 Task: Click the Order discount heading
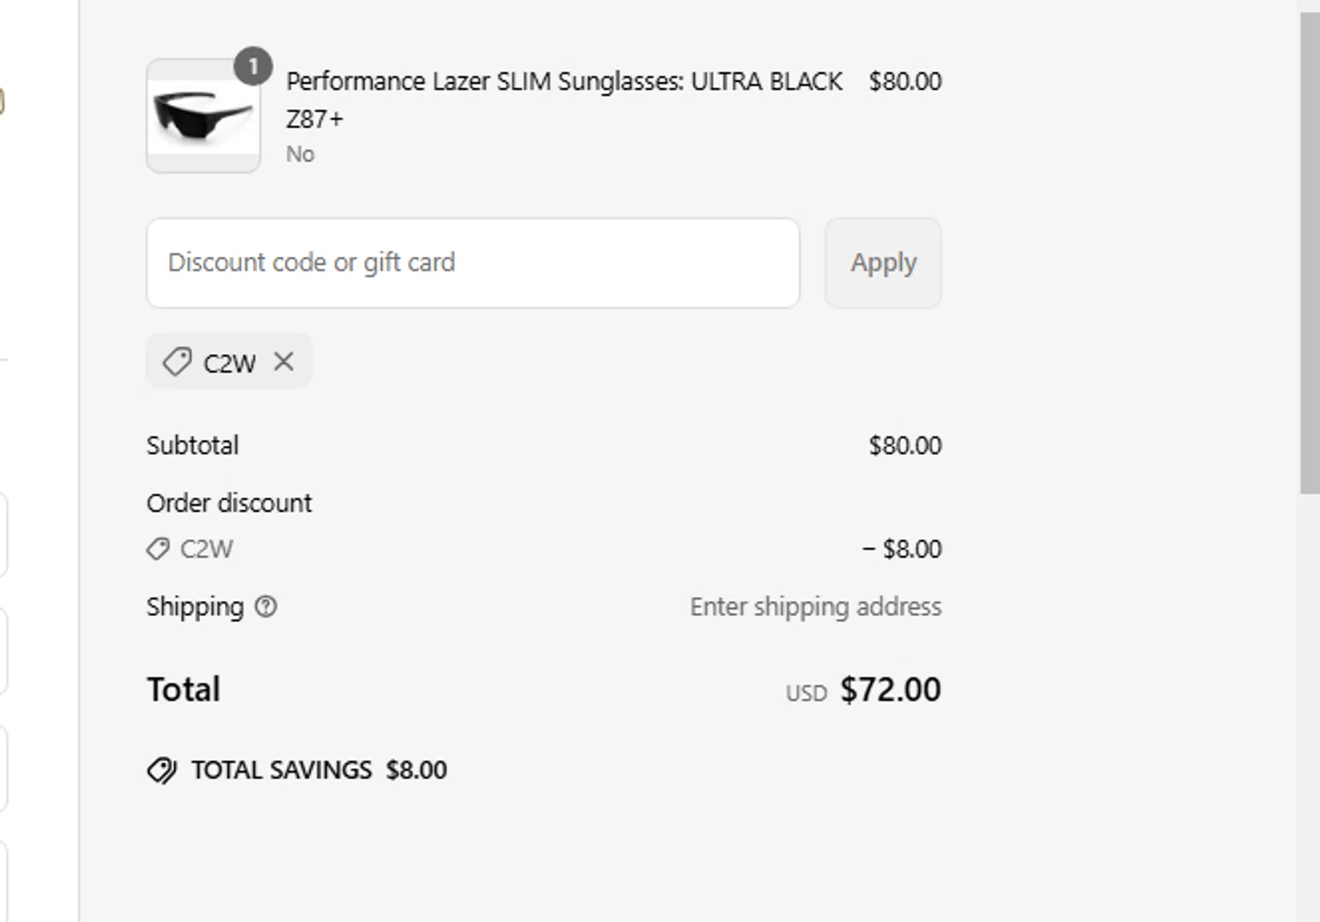(x=229, y=503)
